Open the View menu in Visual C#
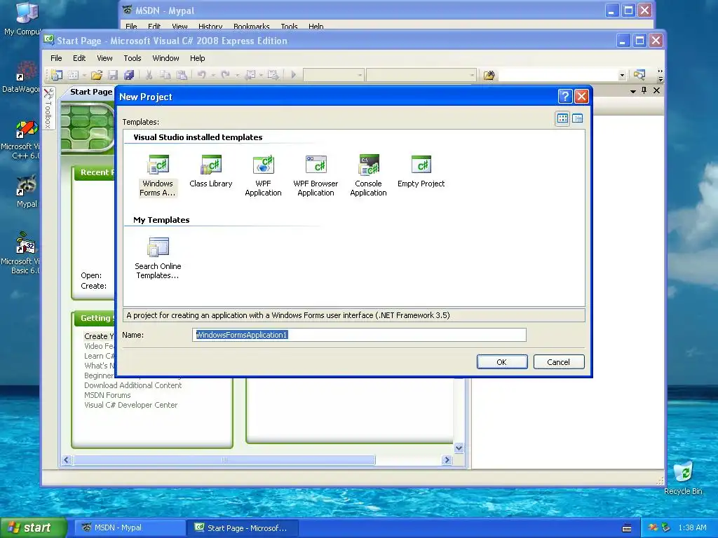 (x=104, y=58)
